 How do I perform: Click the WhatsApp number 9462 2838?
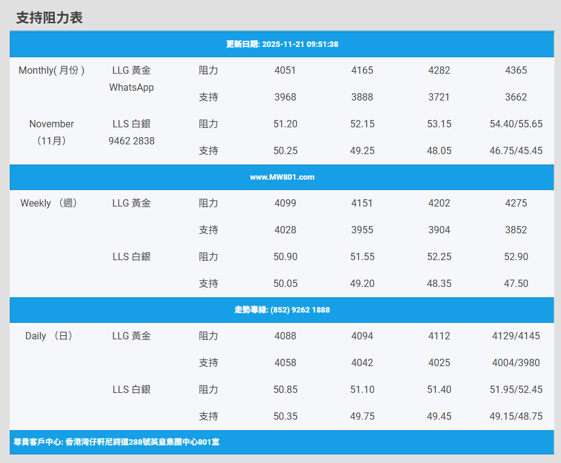(132, 141)
